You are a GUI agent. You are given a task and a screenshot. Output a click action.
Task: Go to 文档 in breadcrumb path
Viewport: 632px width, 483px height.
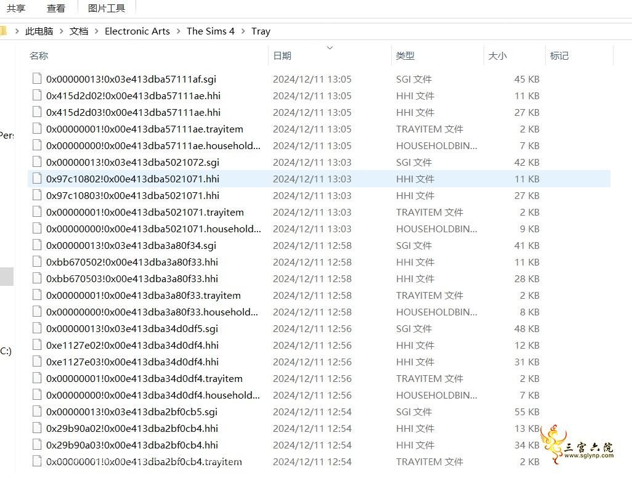point(79,31)
